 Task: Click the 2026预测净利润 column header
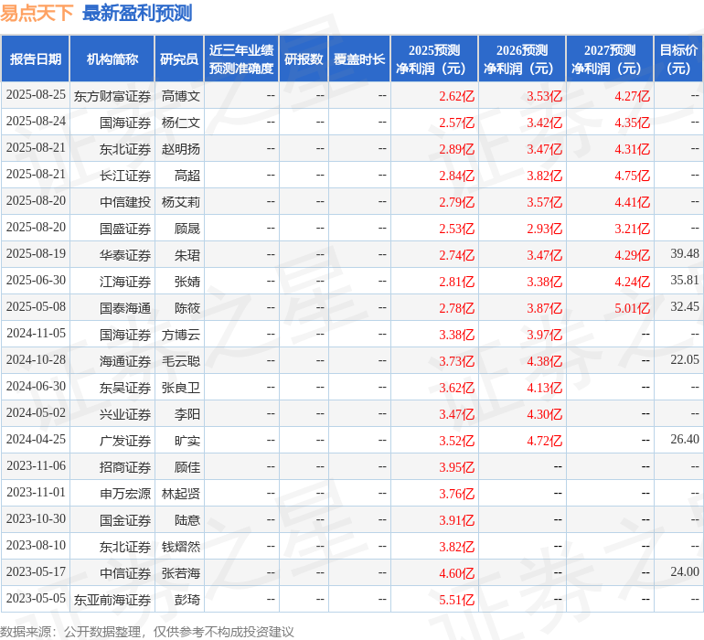coord(522,59)
